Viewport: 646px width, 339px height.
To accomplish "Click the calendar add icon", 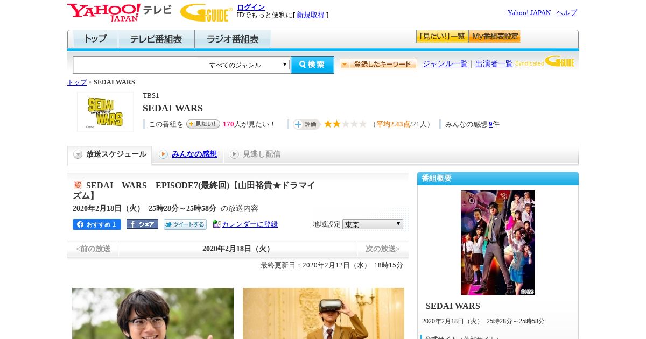I will pos(216,224).
